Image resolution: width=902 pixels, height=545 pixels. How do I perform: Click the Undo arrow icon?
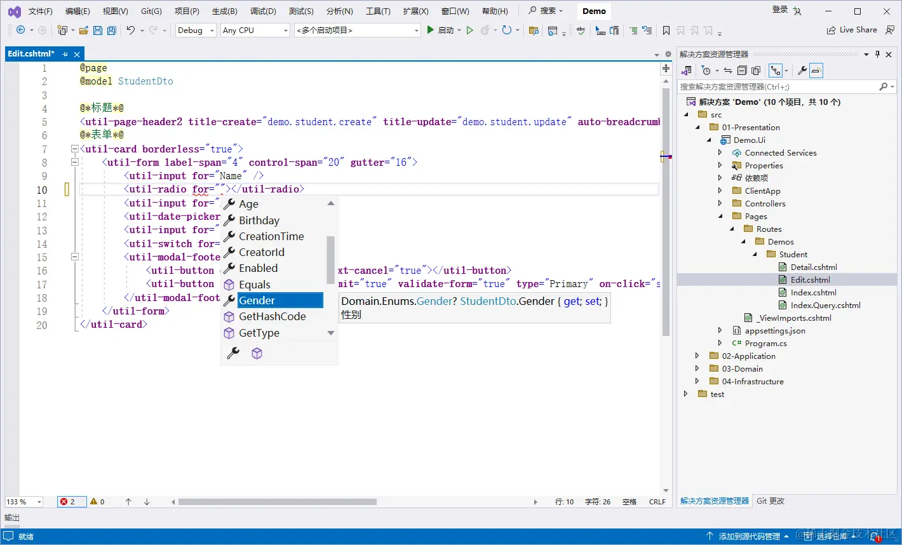[130, 30]
